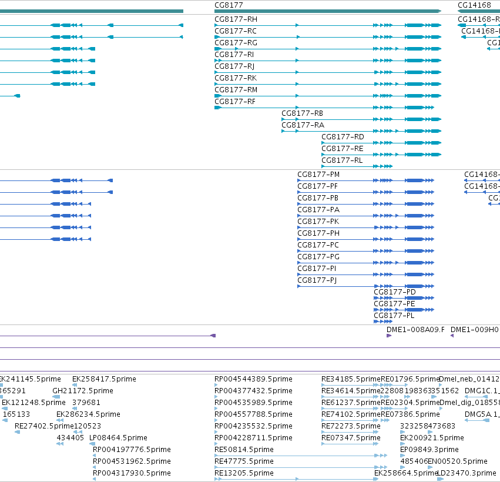Select EST RP004557788.5prime
The height and width of the screenshot is (482, 500).
pos(253,414)
